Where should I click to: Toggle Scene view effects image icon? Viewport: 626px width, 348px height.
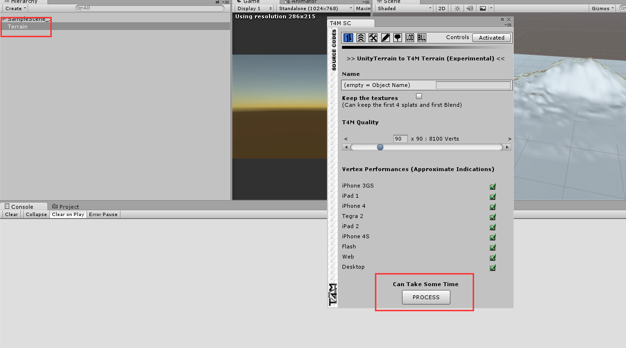482,8
